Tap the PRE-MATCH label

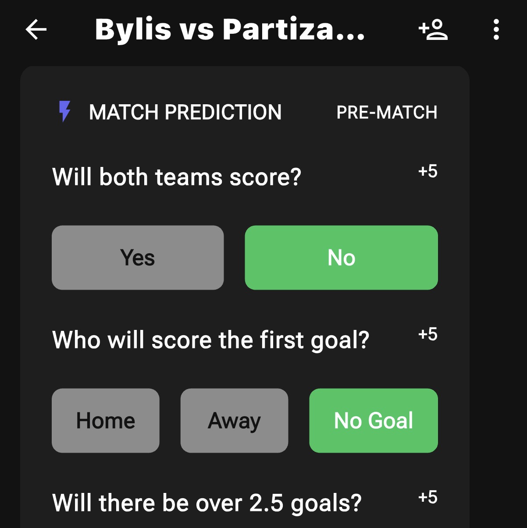point(387,112)
